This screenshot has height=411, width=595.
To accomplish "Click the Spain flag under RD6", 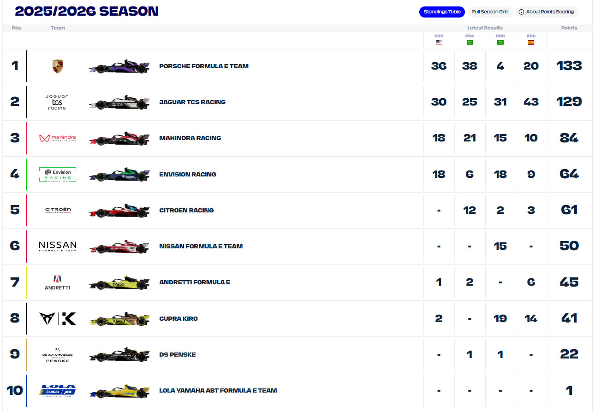I will (x=531, y=42).
